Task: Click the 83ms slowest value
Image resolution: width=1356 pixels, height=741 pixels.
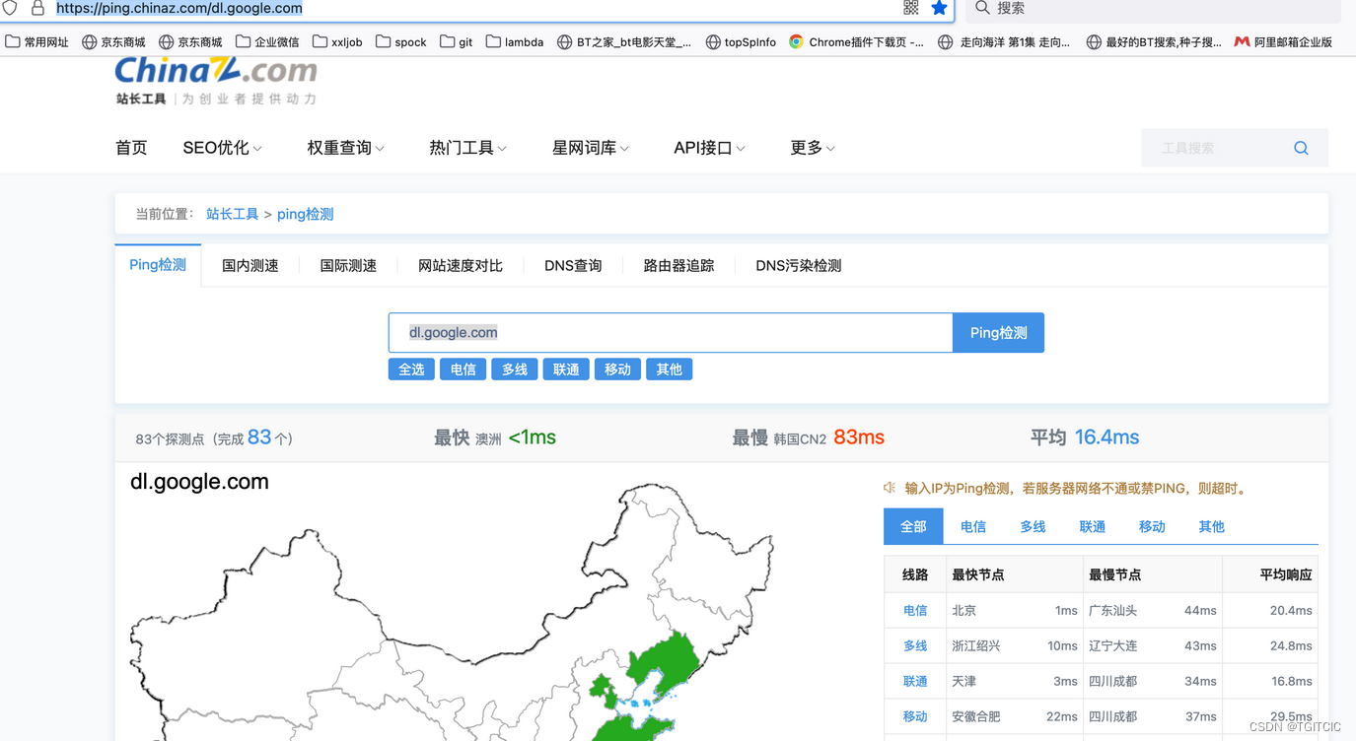Action: [859, 438]
